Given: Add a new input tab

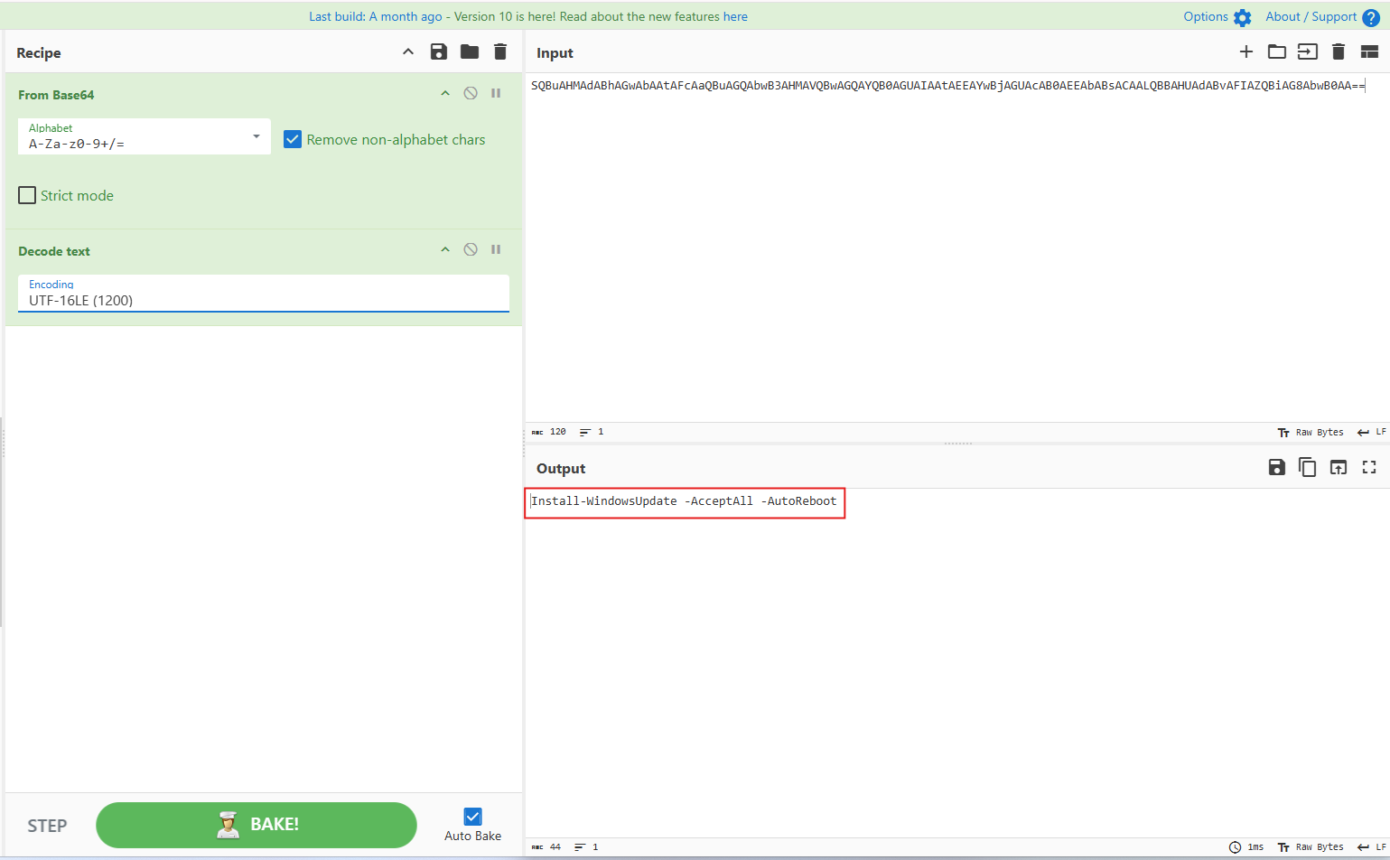Looking at the screenshot, I should click(1246, 52).
